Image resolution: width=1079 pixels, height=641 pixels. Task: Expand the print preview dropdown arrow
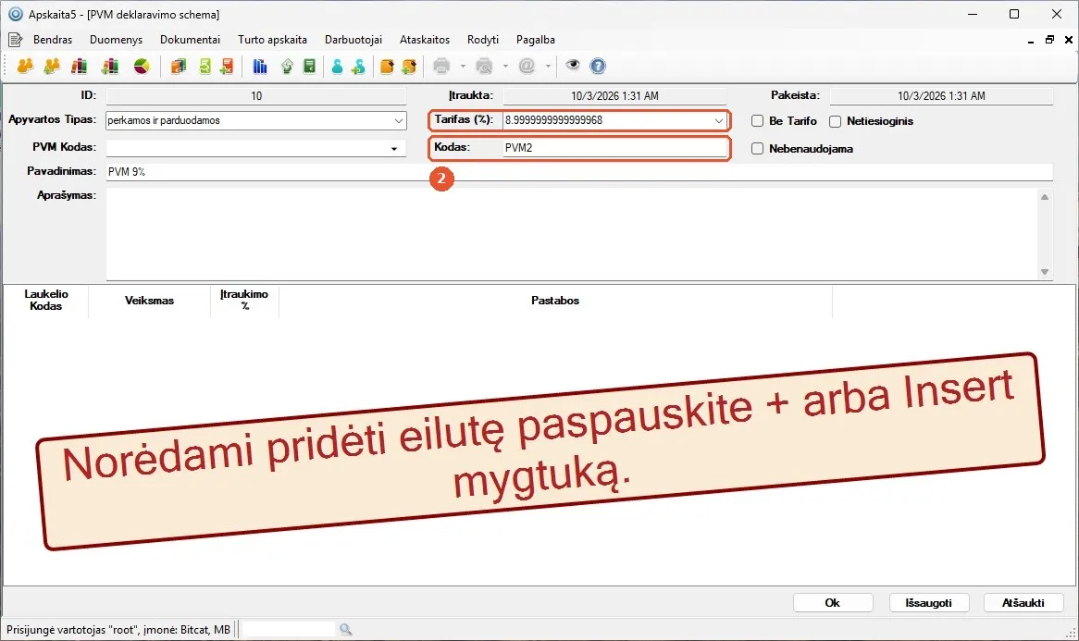[x=505, y=66]
